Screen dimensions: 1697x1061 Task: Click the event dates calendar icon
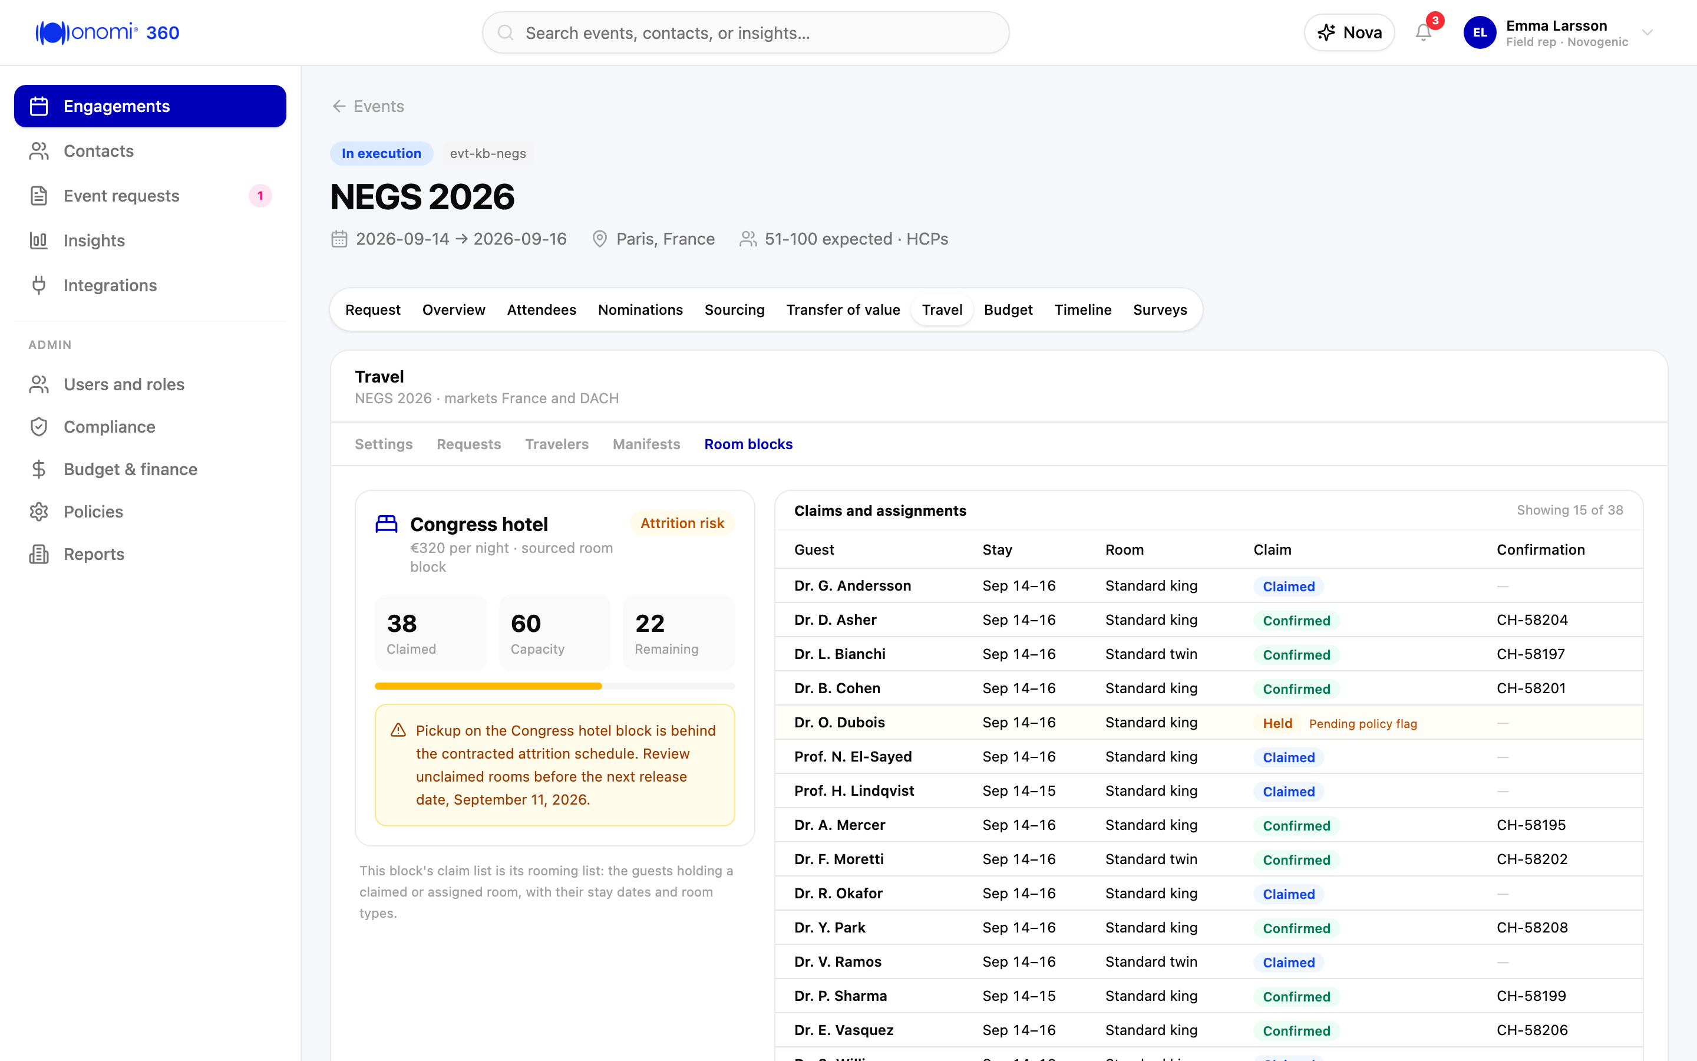(x=339, y=239)
